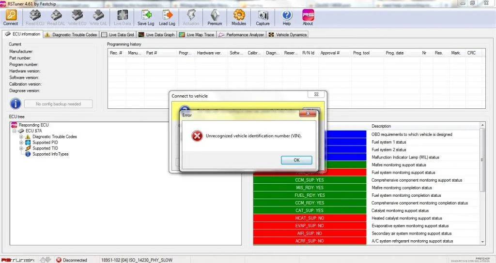Expand the Diagnostic Trouble Codes tree node
This screenshot has width=496, height=263.
pos(21,137)
